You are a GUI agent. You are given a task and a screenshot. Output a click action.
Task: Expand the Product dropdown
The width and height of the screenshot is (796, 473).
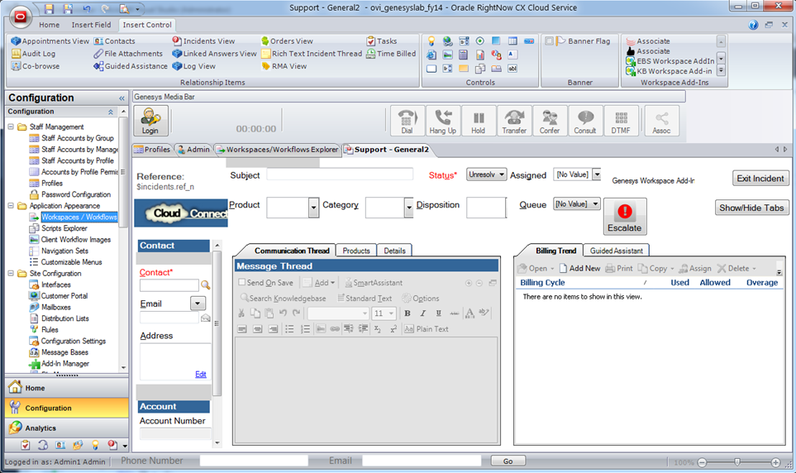[313, 208]
